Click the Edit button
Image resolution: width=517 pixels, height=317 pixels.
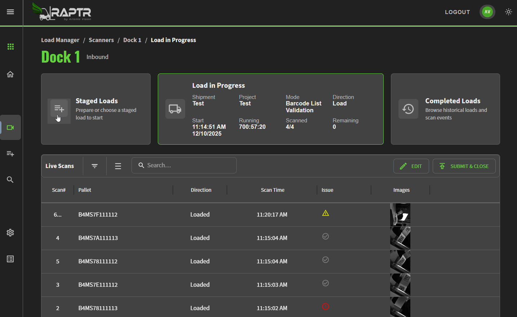pyautogui.click(x=411, y=166)
